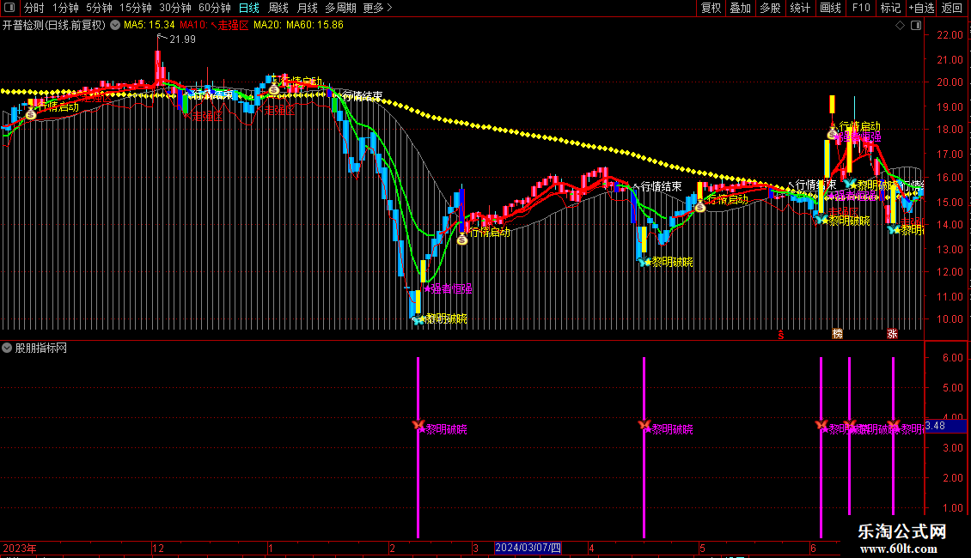Click the diamond icon above the price axis
971x558 pixels.
(x=900, y=26)
